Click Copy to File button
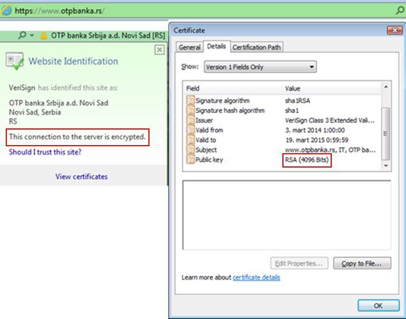The image size is (406, 319). coord(362,264)
